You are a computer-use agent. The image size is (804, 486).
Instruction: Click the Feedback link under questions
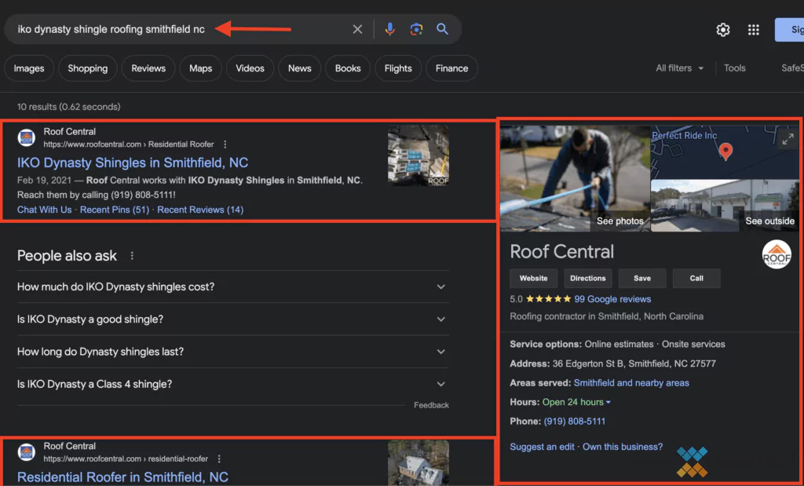click(431, 405)
